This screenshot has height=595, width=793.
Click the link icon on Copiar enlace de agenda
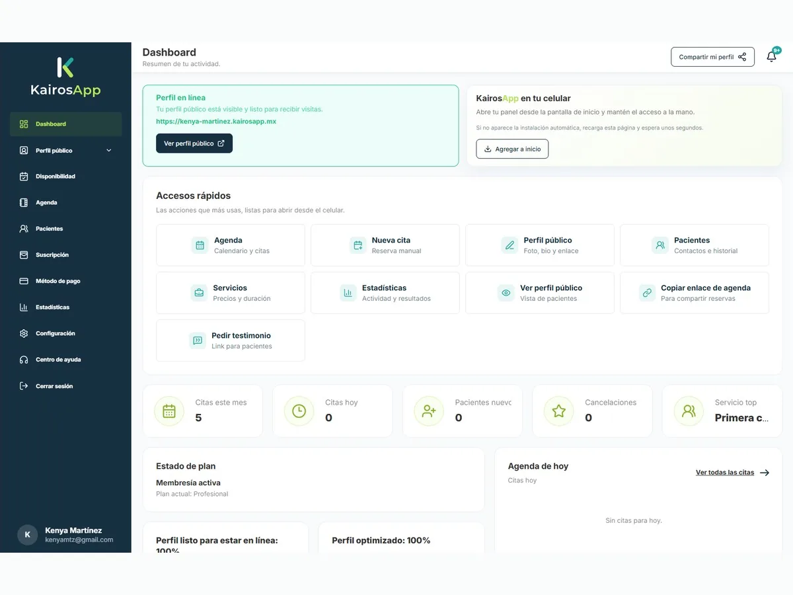click(x=647, y=293)
